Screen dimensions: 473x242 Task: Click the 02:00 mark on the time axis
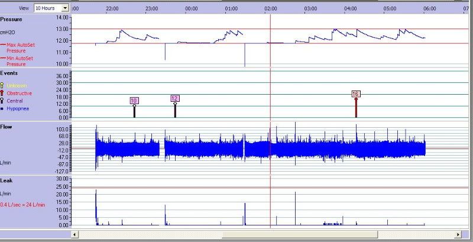coord(271,9)
